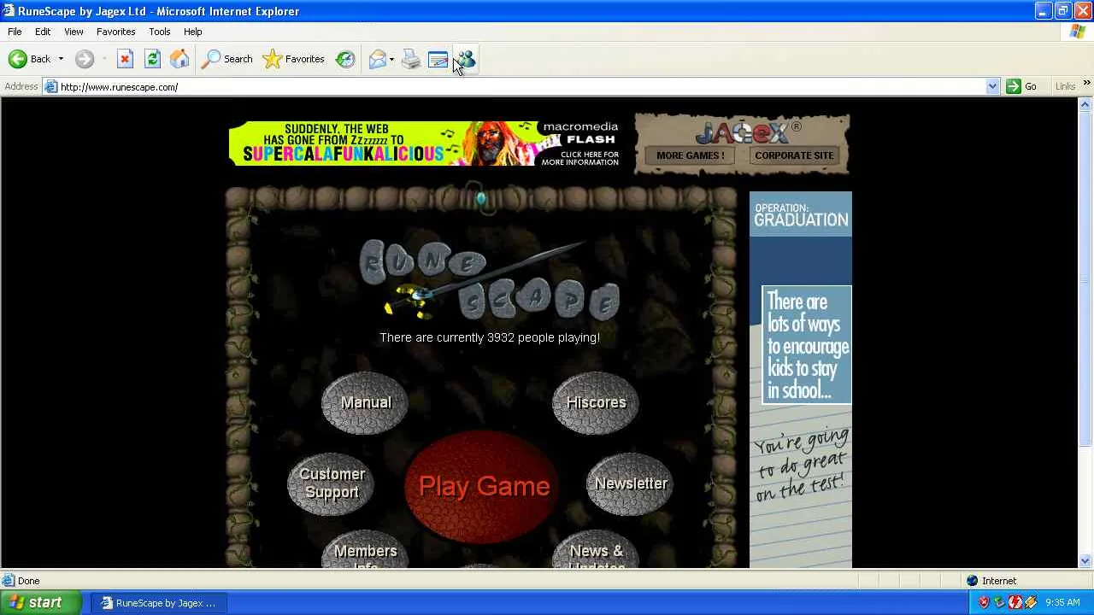
Task: Click the RuneScape sword logo
Action: (x=489, y=279)
